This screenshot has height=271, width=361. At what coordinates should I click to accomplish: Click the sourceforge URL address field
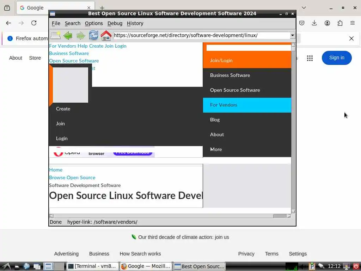(x=202, y=35)
